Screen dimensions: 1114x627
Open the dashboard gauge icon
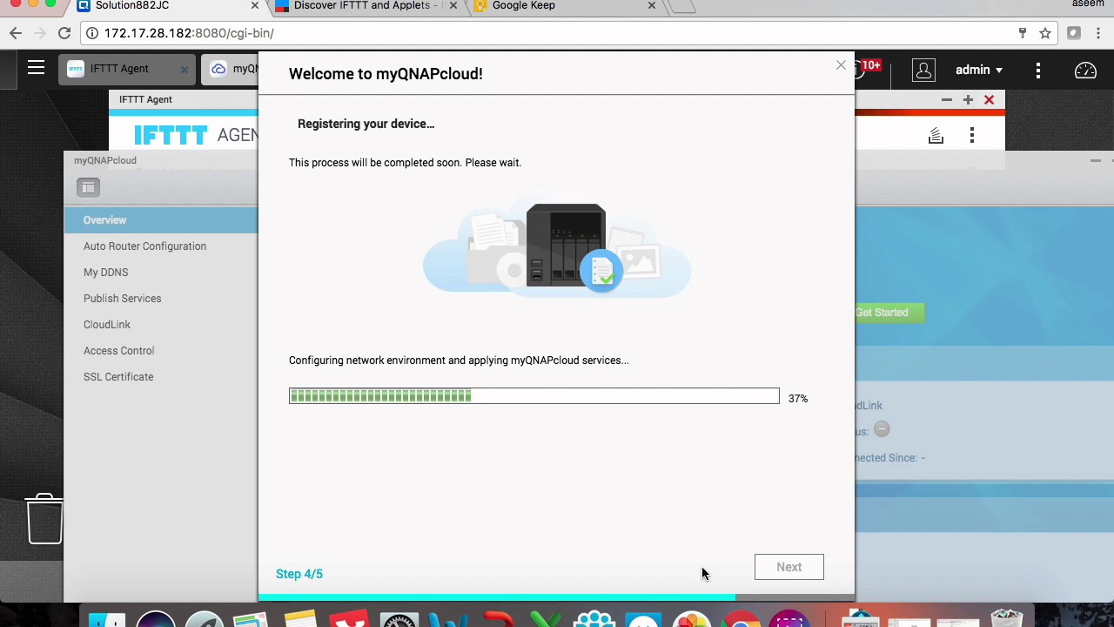(1085, 71)
